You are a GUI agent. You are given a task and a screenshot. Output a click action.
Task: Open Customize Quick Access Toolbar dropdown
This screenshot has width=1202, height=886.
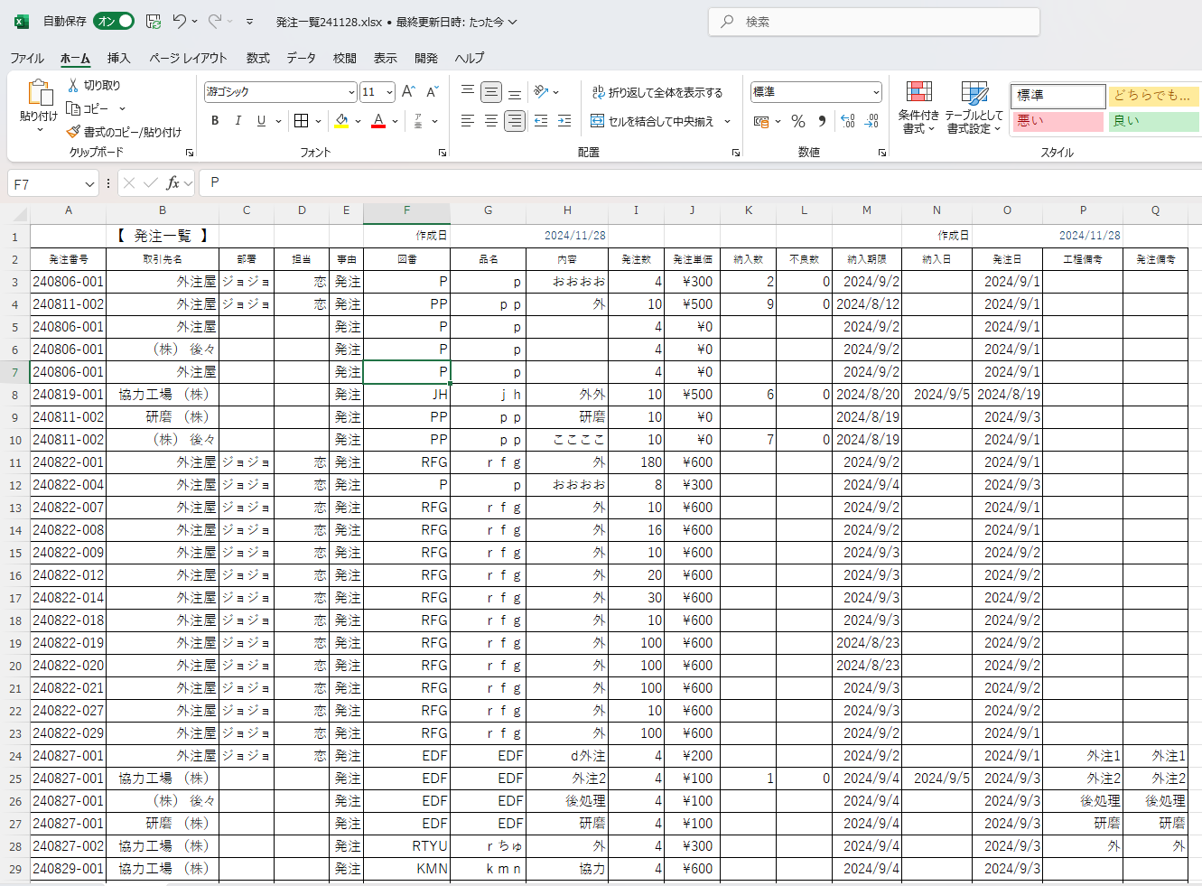(x=249, y=22)
